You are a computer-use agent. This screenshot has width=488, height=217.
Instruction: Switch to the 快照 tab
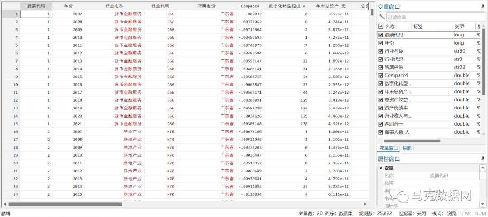pyautogui.click(x=407, y=148)
